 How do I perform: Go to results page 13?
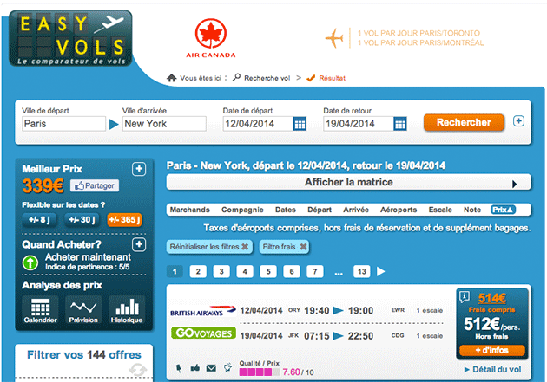tap(362, 271)
